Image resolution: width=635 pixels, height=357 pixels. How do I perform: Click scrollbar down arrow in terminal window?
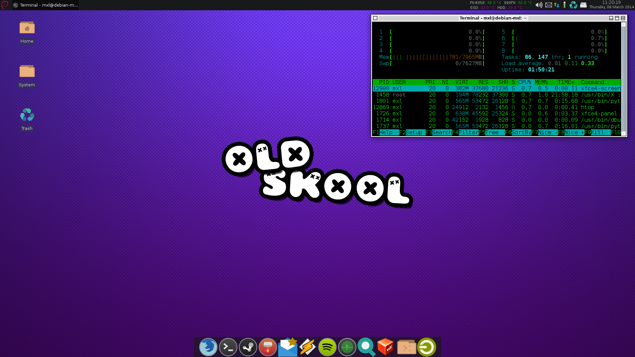coord(623,134)
